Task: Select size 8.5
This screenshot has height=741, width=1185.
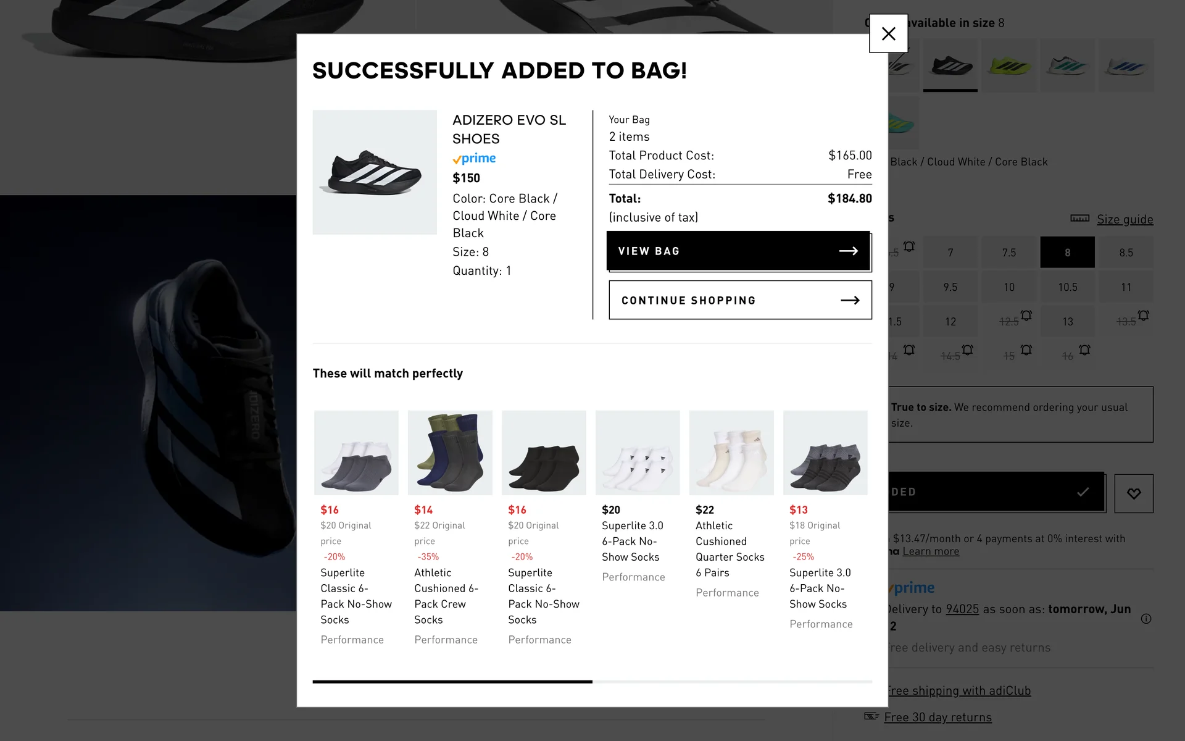Action: tap(1126, 253)
